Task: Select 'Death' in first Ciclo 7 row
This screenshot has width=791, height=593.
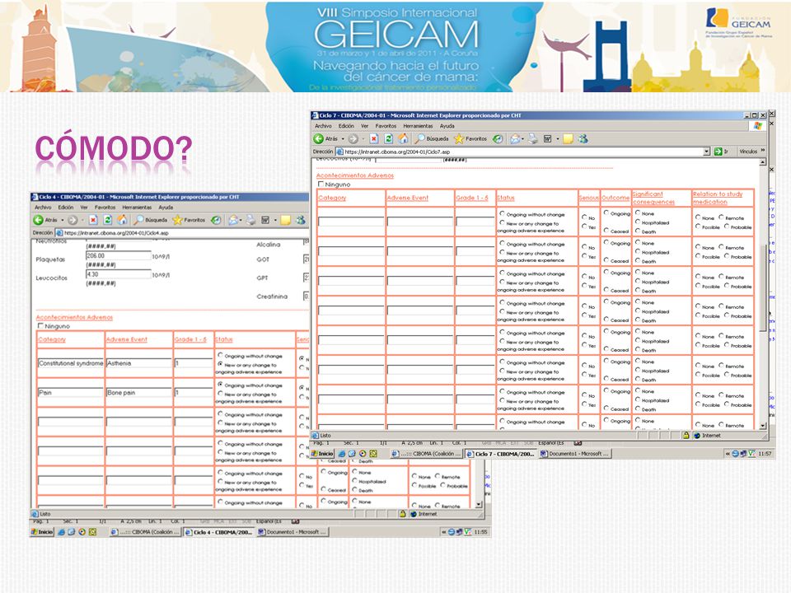Action: point(638,231)
